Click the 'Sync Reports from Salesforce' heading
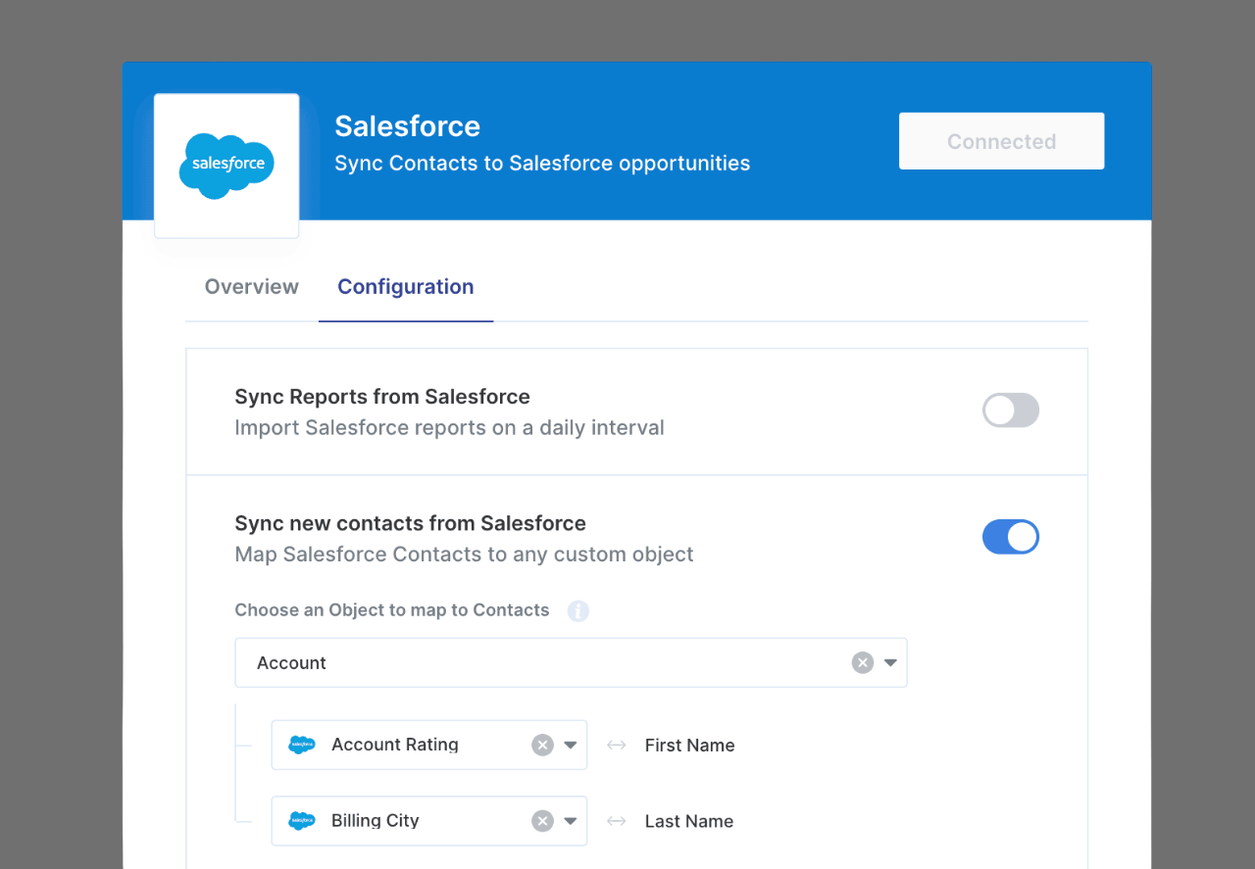The width and height of the screenshot is (1255, 869). click(382, 397)
